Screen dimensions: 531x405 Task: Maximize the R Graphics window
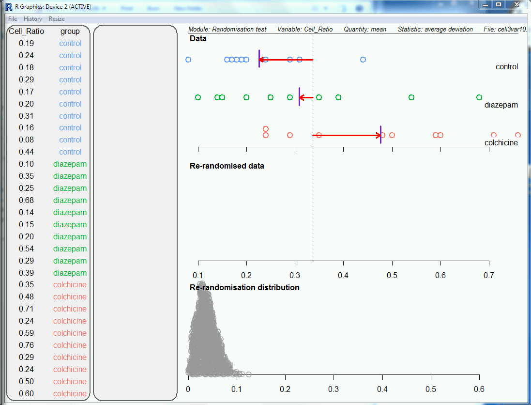(x=499, y=4)
